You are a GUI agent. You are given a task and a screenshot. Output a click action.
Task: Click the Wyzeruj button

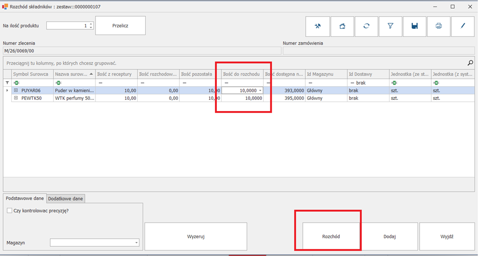pyautogui.click(x=196, y=236)
